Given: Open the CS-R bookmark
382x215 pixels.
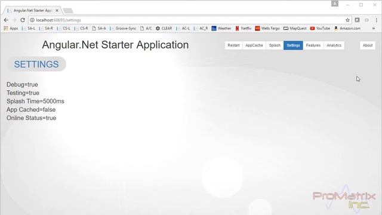Looking at the screenshot, I should 81,28.
